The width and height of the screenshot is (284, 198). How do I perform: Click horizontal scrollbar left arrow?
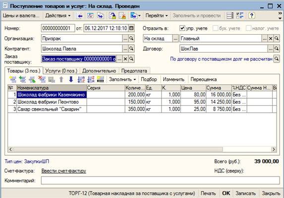tap(10, 149)
